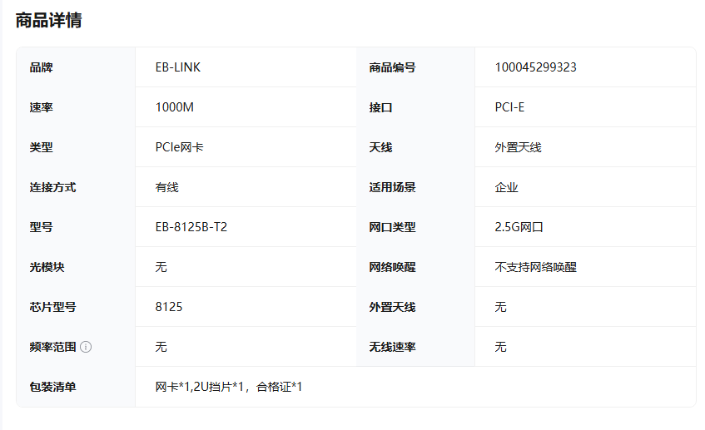Image resolution: width=705 pixels, height=430 pixels.
Task: Click the 天线 label in the 外置天线 value row
Action: tap(380, 147)
